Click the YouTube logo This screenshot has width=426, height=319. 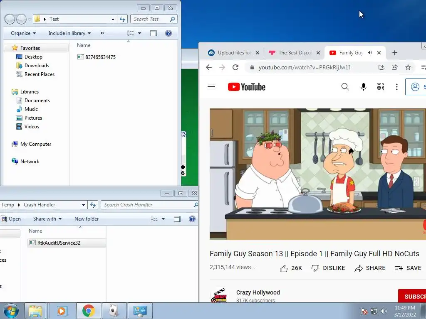(x=246, y=87)
